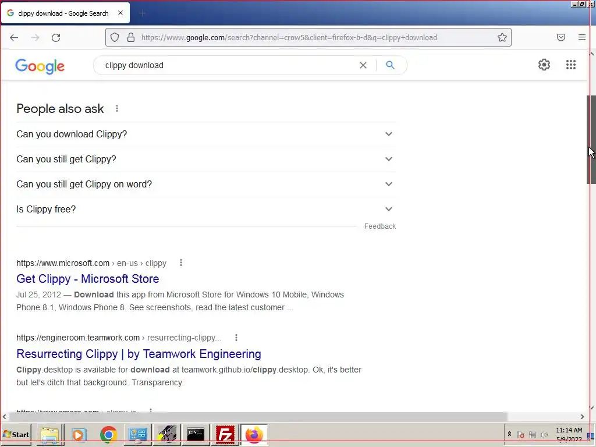Open the Save to Pocket icon
This screenshot has width=596, height=447.
[x=561, y=37]
